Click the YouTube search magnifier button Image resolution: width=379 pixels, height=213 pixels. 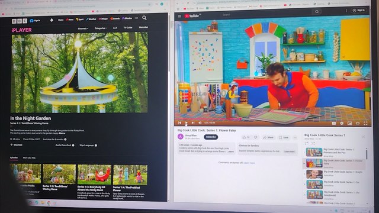(x=317, y=12)
